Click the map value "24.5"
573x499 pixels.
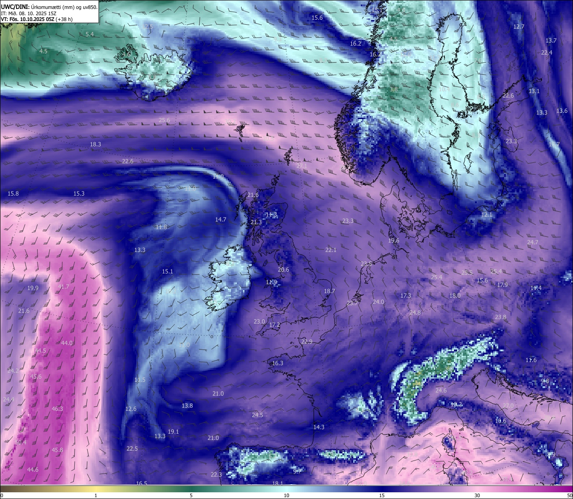257,415
